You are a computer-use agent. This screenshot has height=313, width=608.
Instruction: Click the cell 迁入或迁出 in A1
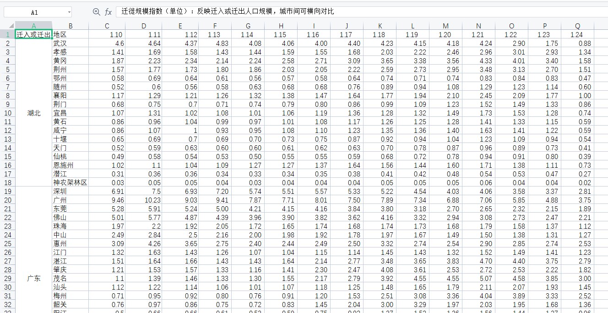(33, 34)
